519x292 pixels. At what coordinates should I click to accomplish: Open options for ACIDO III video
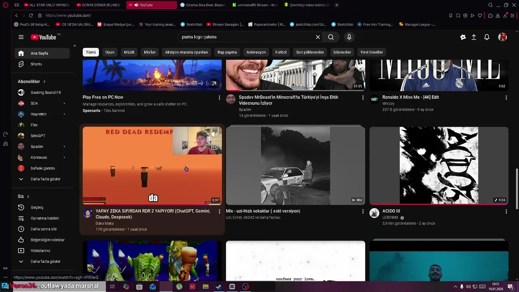[506, 212]
